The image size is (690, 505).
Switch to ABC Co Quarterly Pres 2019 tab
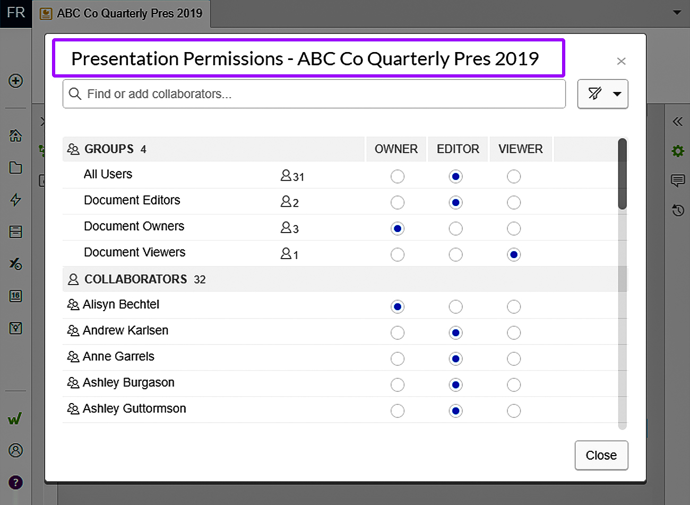click(x=122, y=14)
